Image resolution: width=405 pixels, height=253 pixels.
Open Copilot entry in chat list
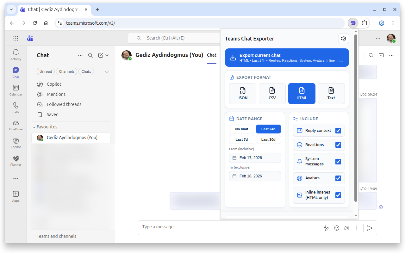[71, 84]
